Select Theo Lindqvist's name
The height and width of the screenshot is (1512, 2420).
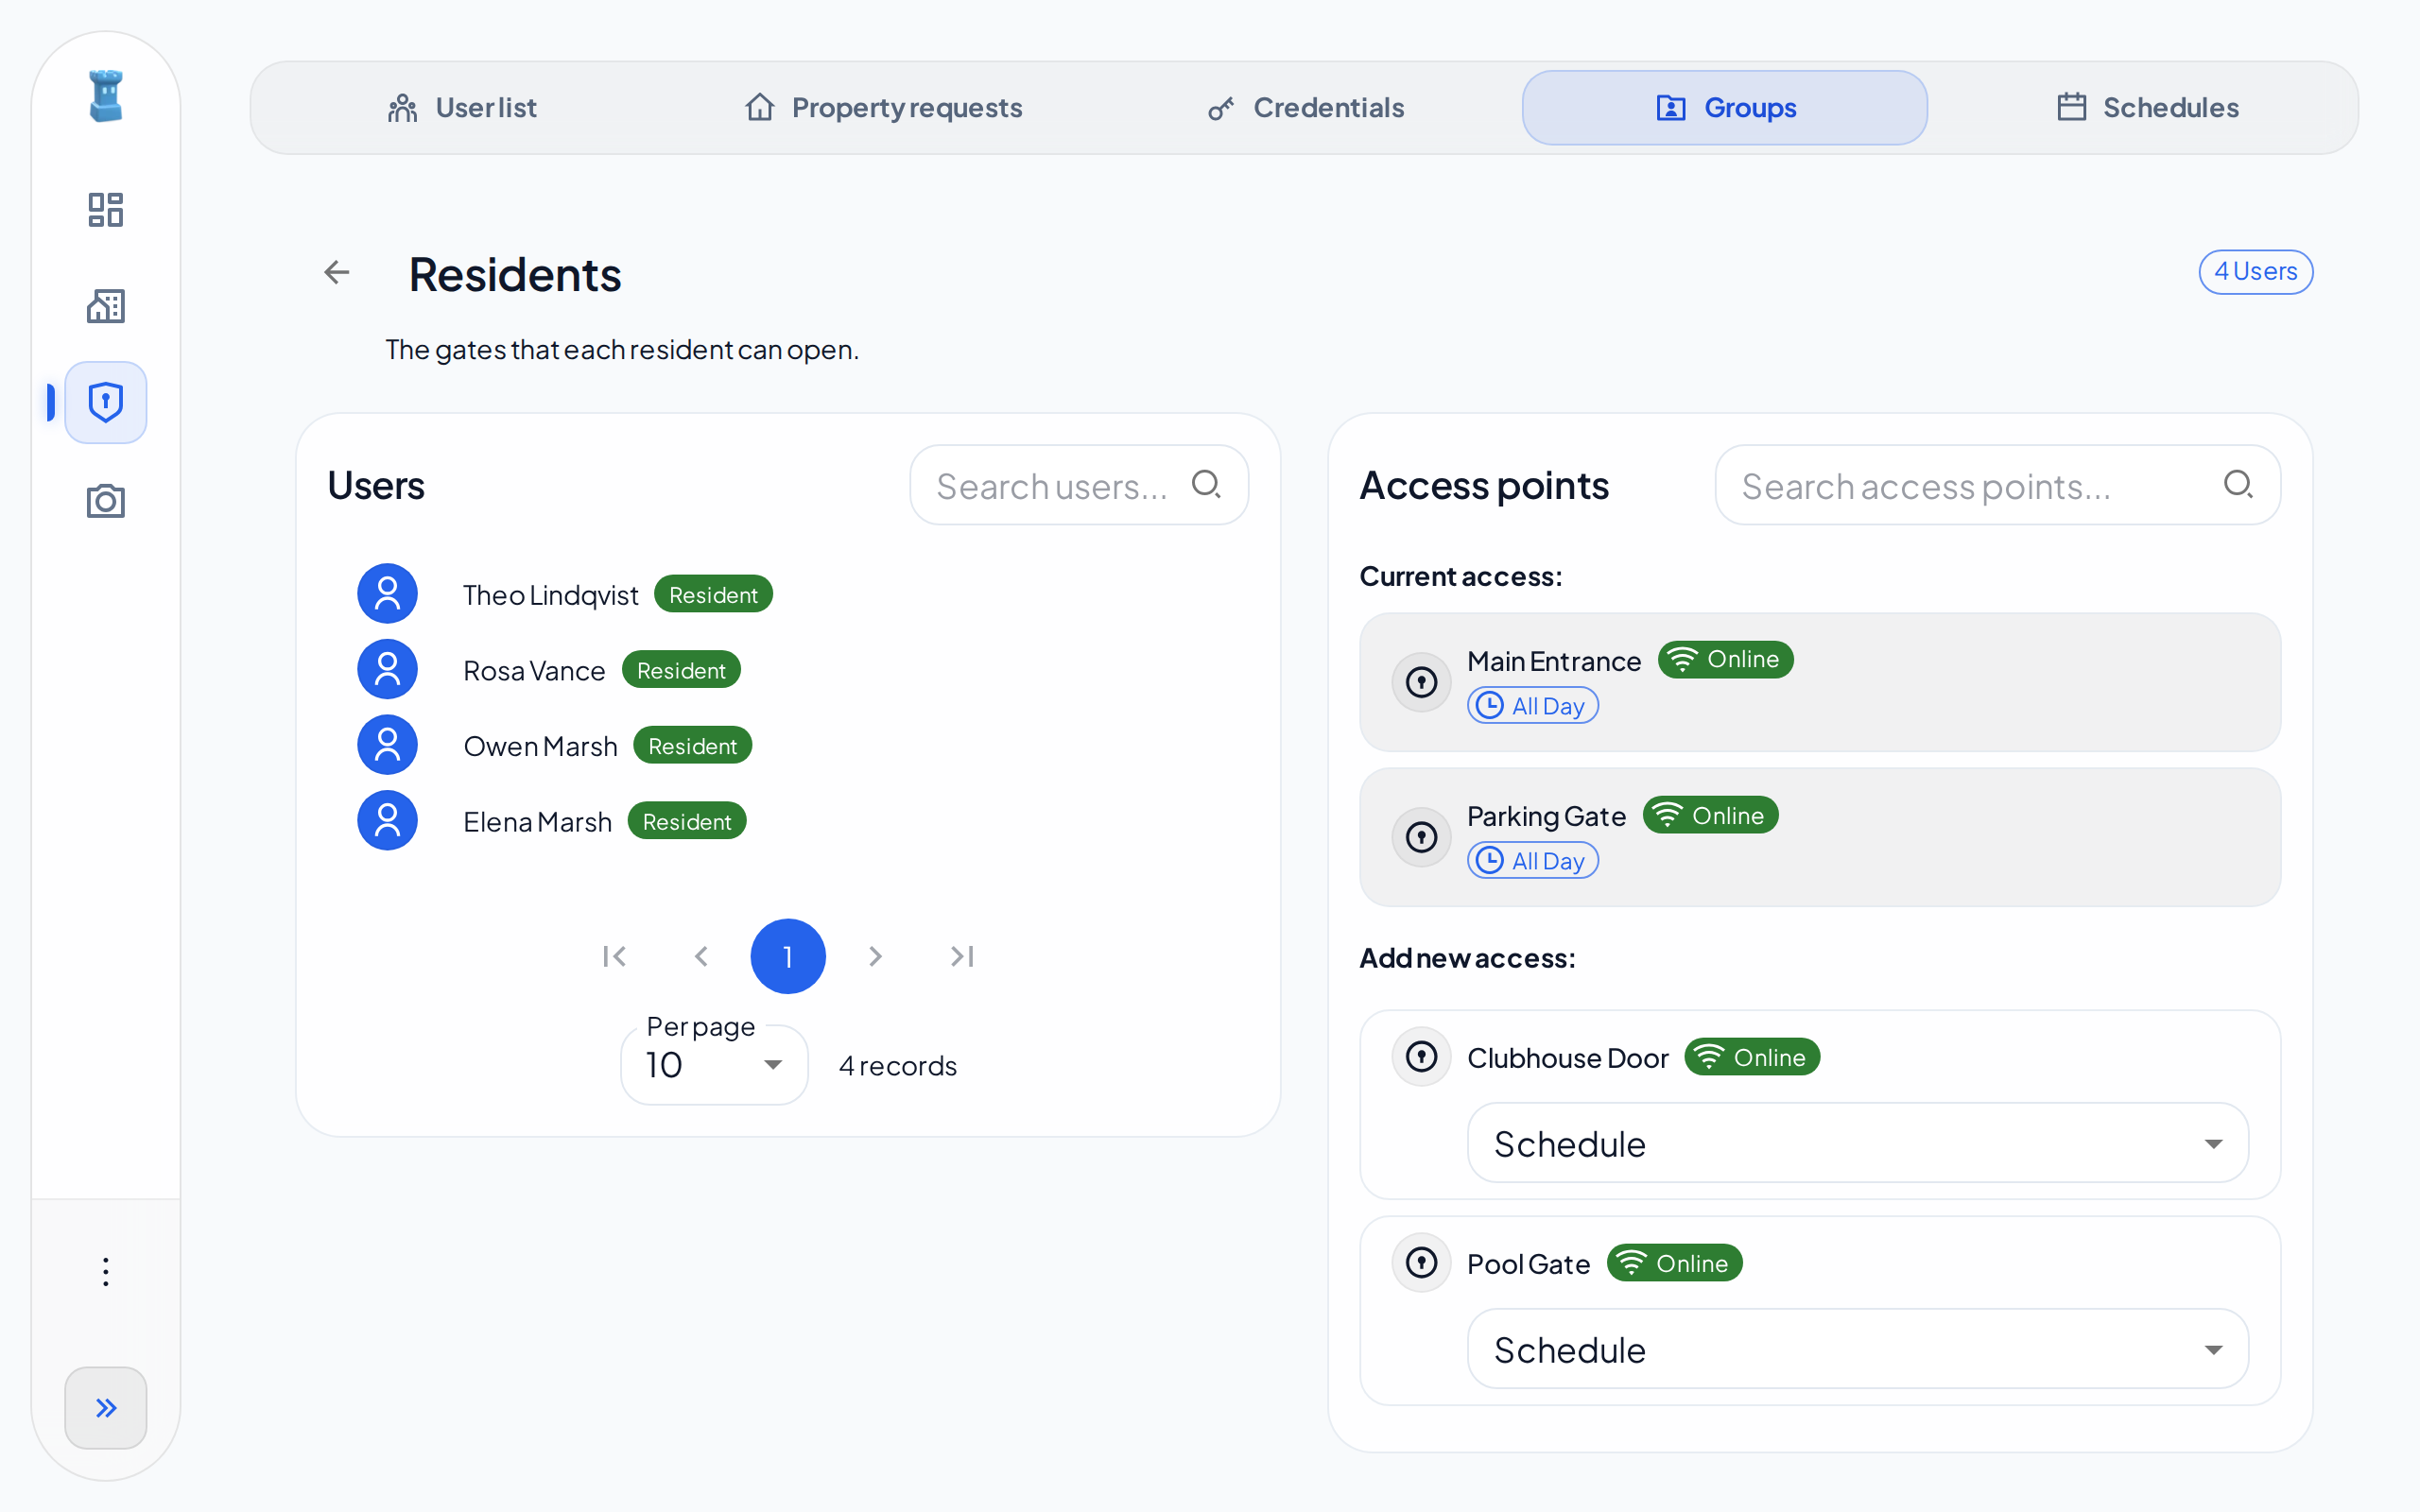click(550, 595)
